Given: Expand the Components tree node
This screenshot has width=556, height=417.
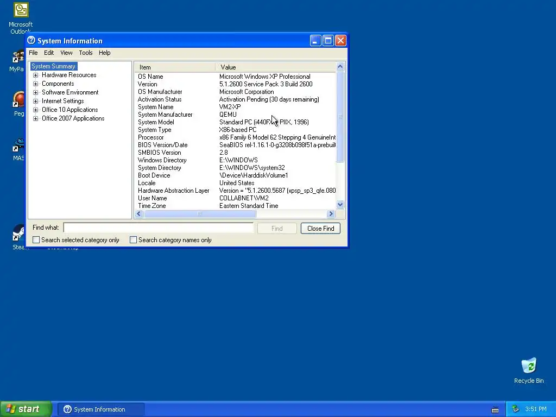Looking at the screenshot, I should pyautogui.click(x=35, y=84).
